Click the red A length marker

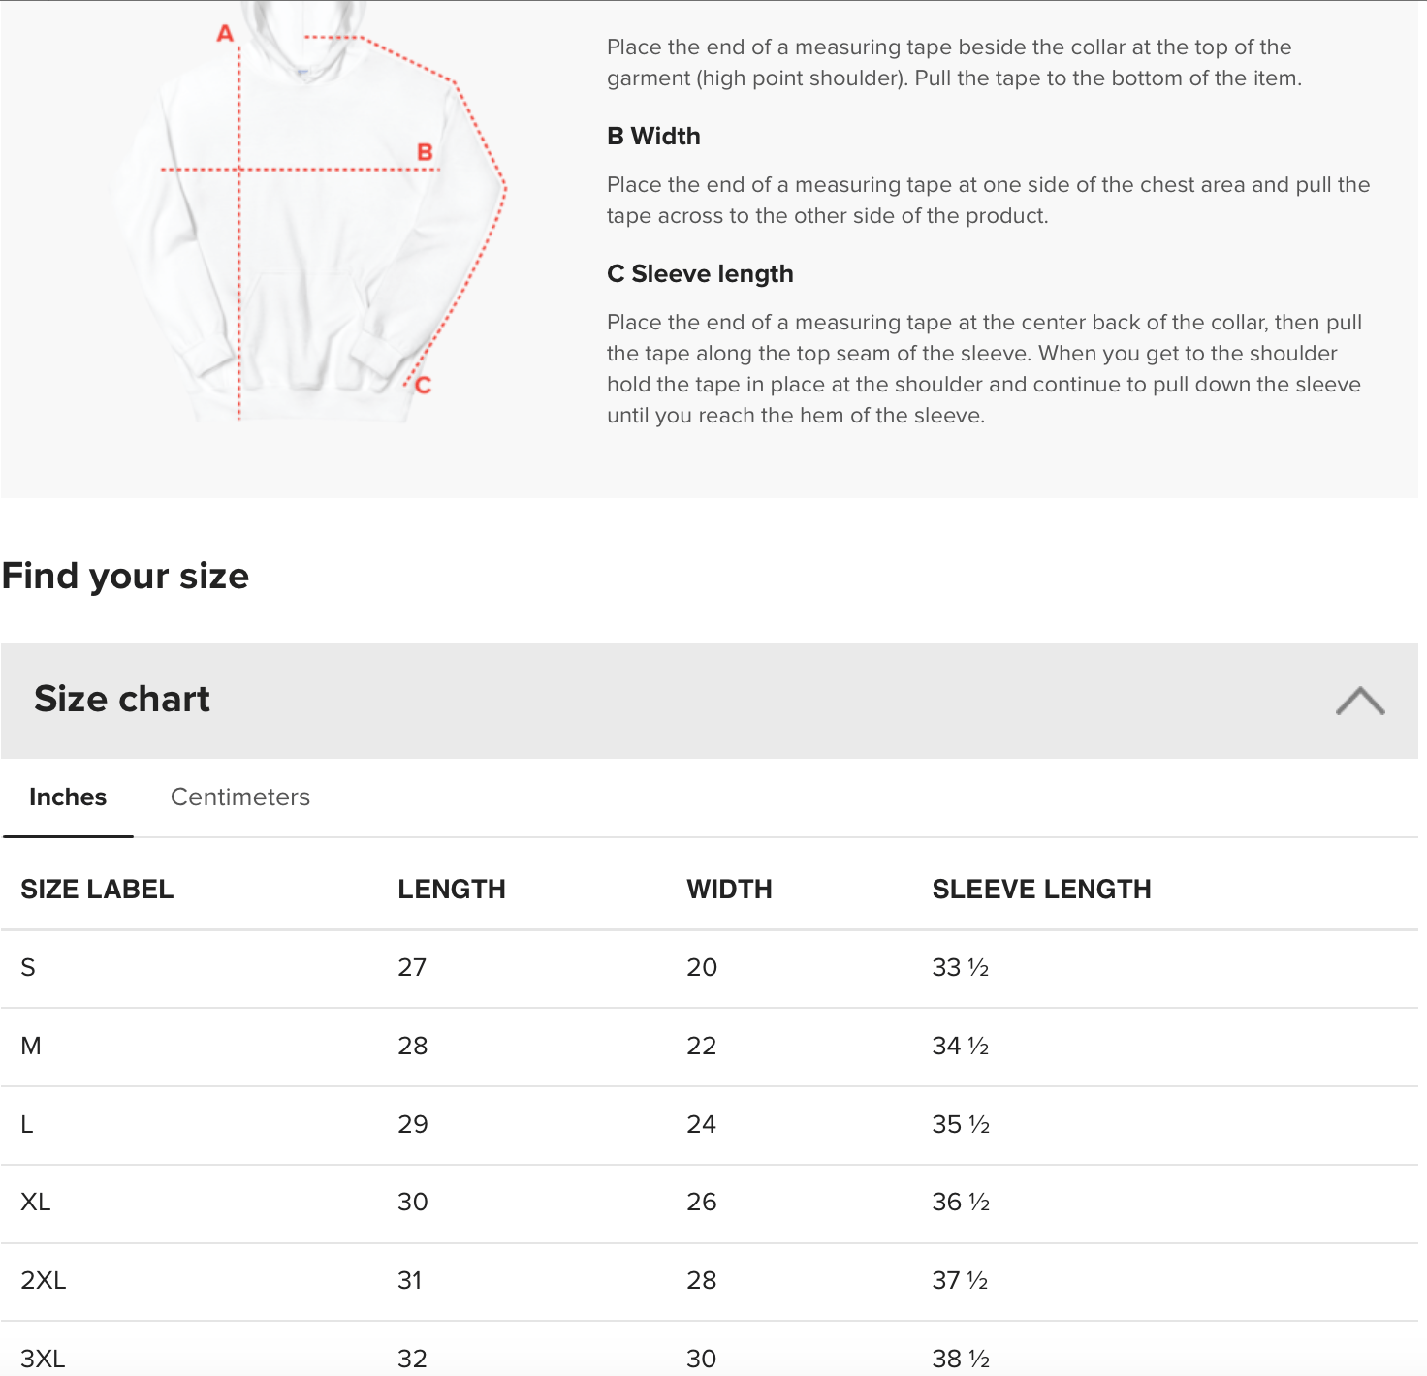[225, 34]
